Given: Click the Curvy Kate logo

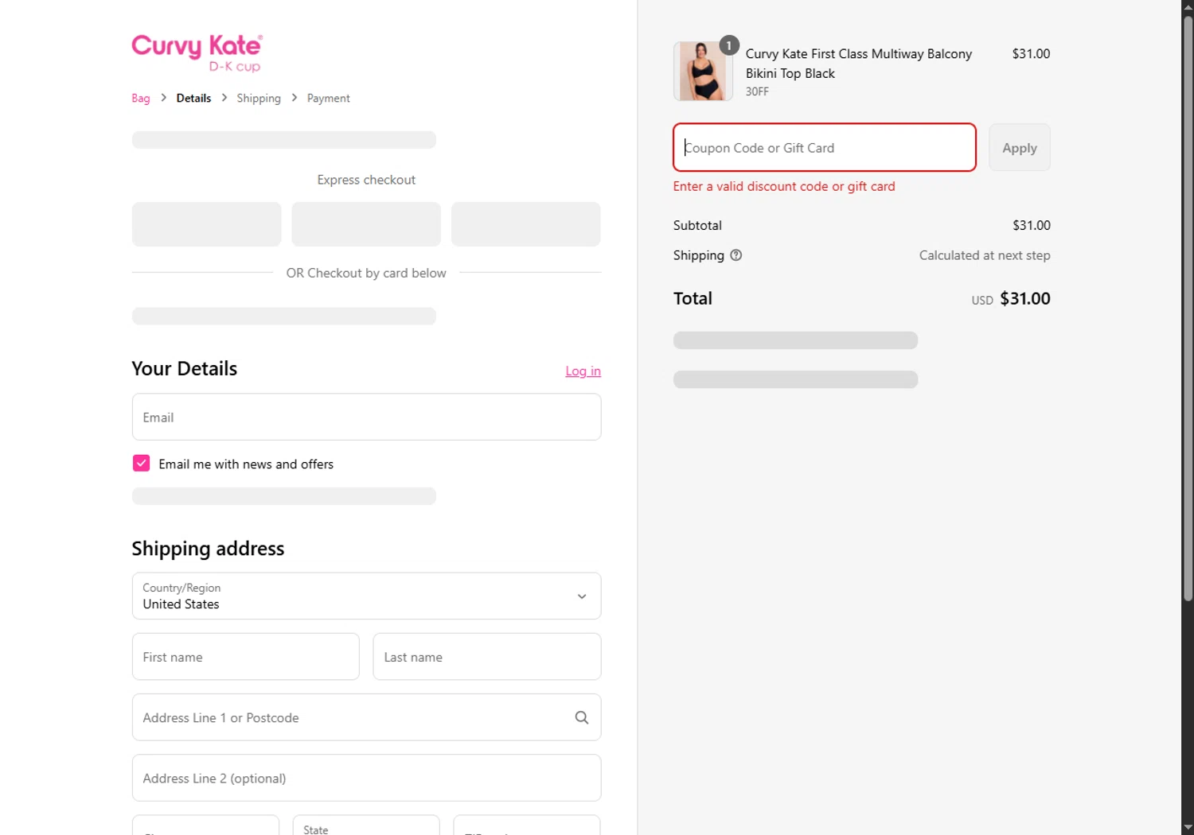Looking at the screenshot, I should [x=197, y=52].
